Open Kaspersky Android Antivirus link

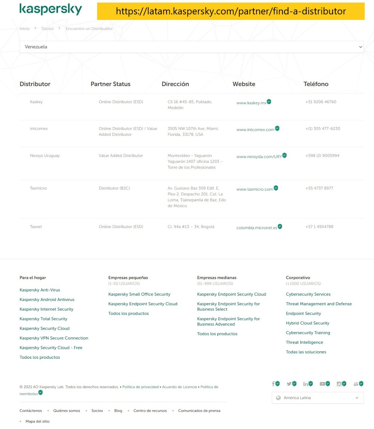[x=47, y=299]
